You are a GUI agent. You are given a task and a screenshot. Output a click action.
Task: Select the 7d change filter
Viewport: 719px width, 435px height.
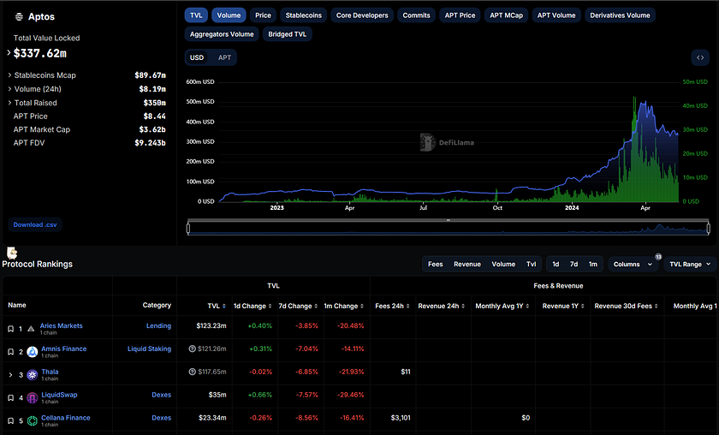573,265
